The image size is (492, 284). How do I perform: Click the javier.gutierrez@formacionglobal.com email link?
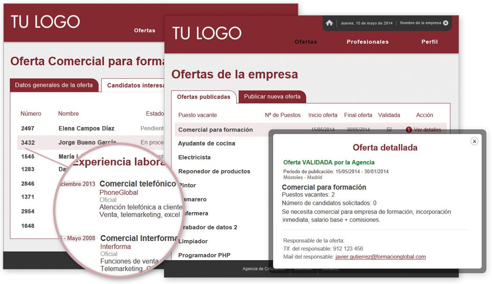click(380, 257)
